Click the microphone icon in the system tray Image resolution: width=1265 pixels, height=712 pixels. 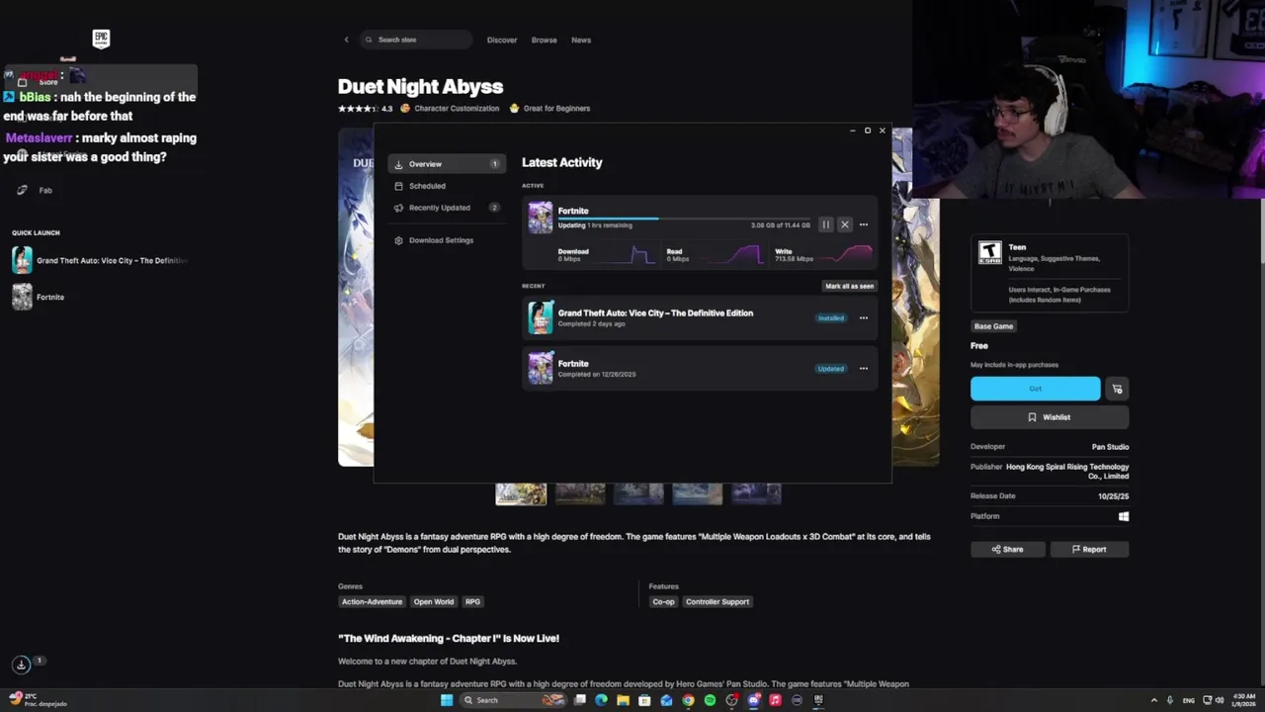pyautogui.click(x=1170, y=700)
